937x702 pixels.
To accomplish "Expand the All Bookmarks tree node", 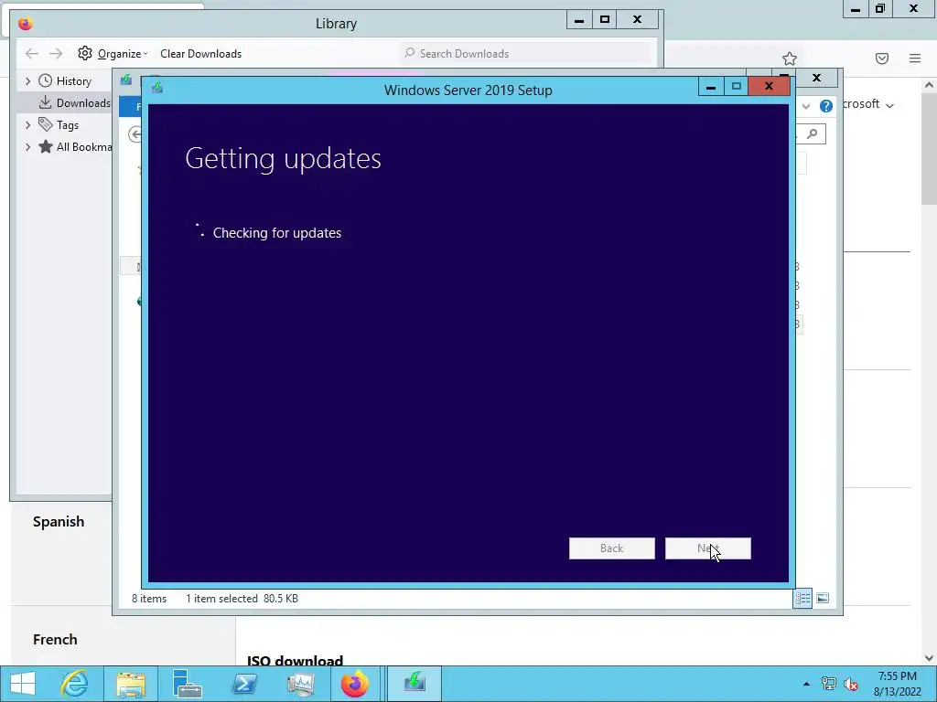I will pos(27,147).
